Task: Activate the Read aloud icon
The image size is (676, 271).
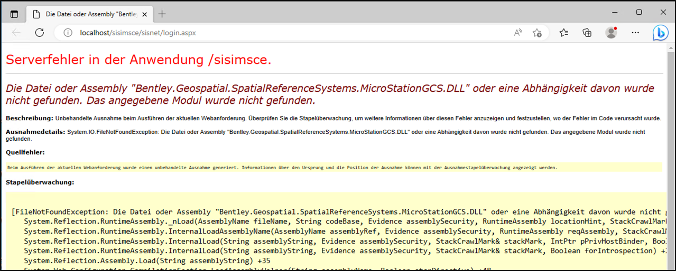Action: point(518,33)
